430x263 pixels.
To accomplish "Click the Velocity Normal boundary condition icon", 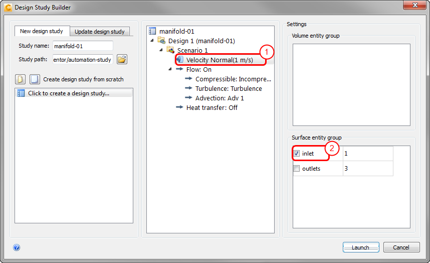I will [180, 59].
